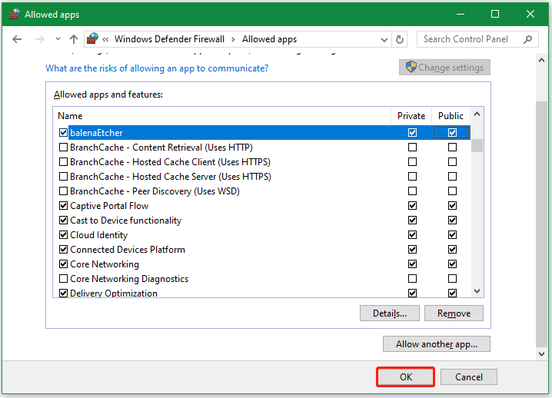Click the forward navigation arrow

coord(39,39)
